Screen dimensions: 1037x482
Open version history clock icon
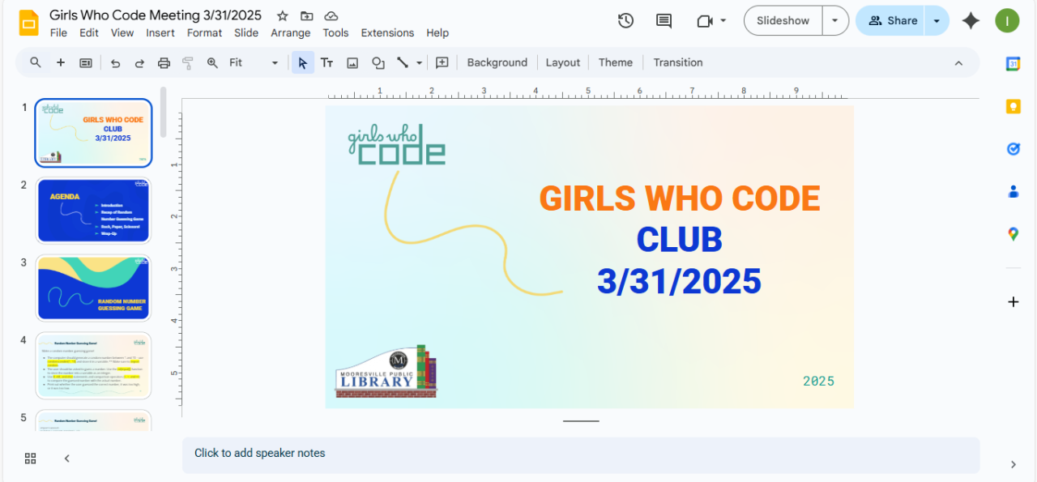coord(625,21)
